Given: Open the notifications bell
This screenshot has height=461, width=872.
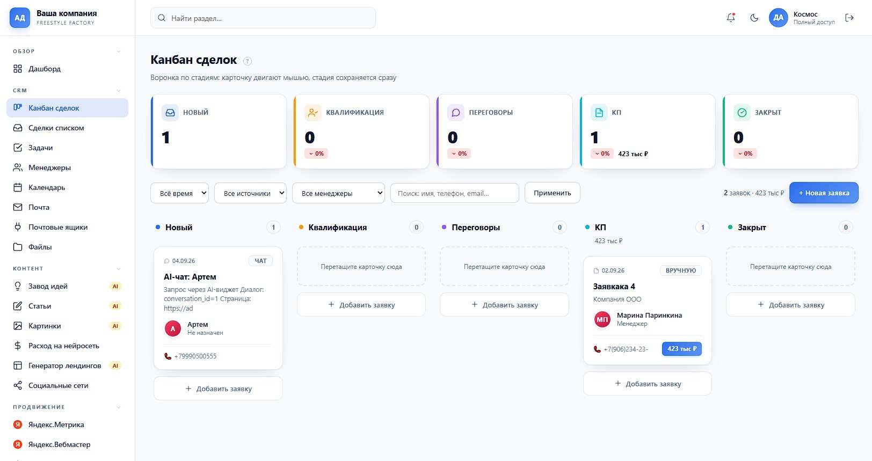Looking at the screenshot, I should point(731,18).
